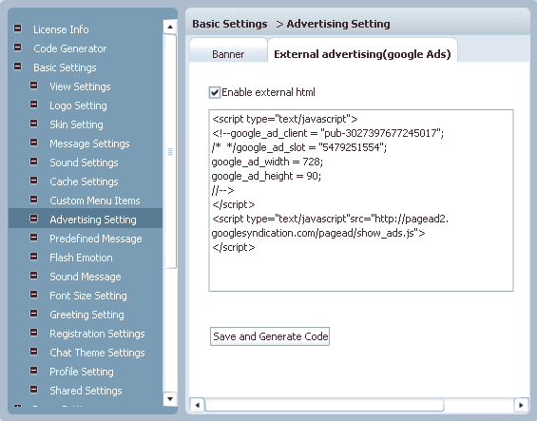The height and width of the screenshot is (421, 537).
Task: Open Shared Settings
Action: click(x=86, y=391)
